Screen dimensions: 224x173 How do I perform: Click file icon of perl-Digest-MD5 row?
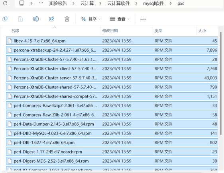click(x=10, y=161)
